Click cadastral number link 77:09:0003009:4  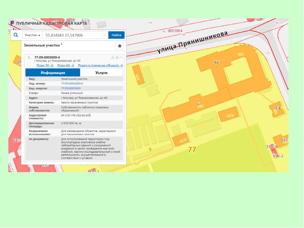[72, 83]
